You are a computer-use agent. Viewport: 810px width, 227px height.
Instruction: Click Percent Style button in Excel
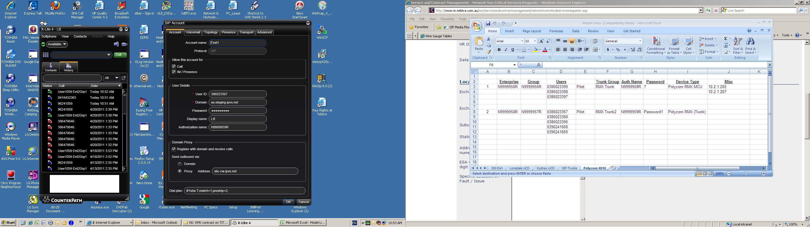point(618,50)
